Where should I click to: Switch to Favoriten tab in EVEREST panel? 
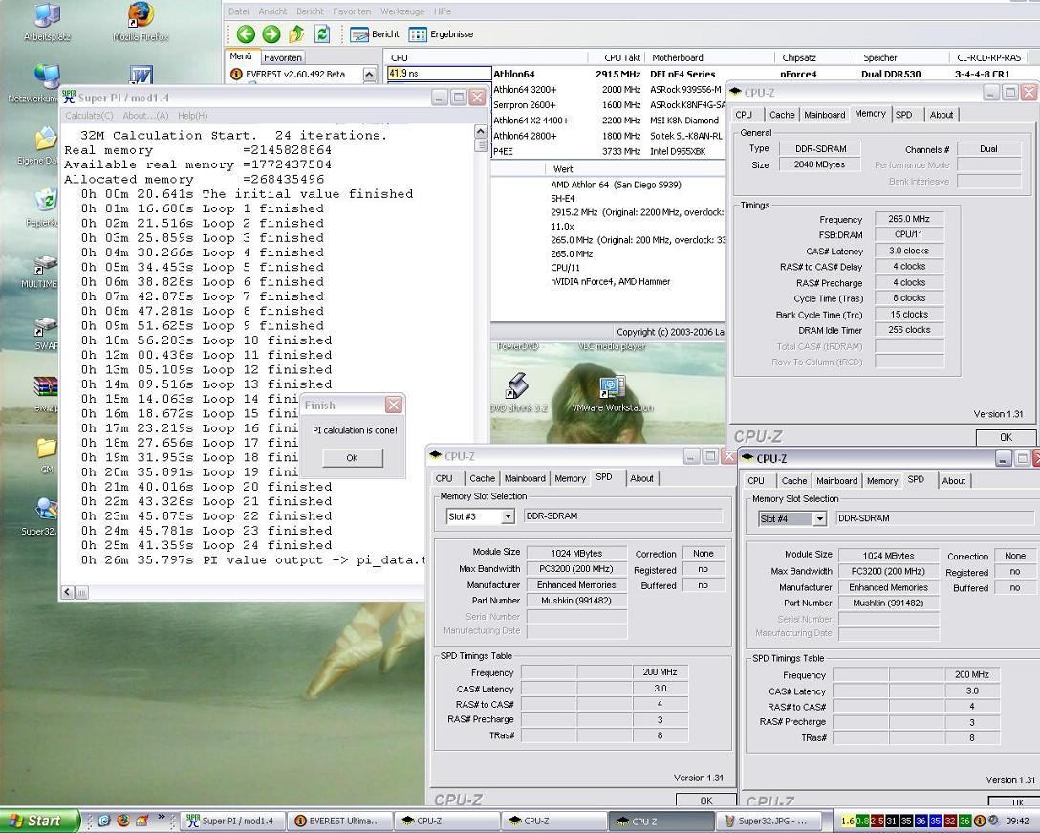coord(283,57)
